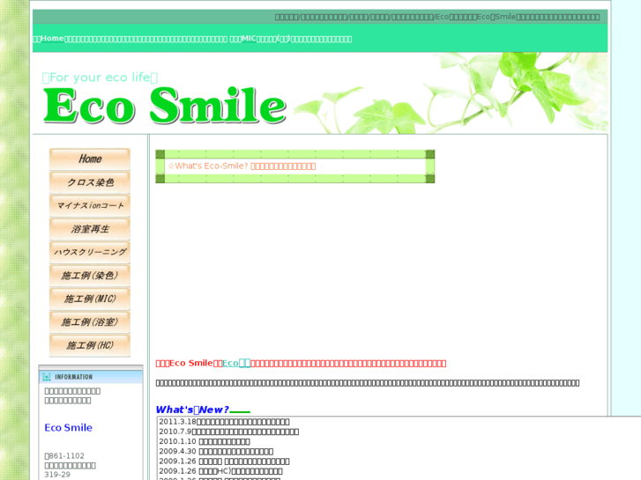The height and width of the screenshot is (480, 641).
Task: Open ハウスクリーニング page
Action: [90, 252]
